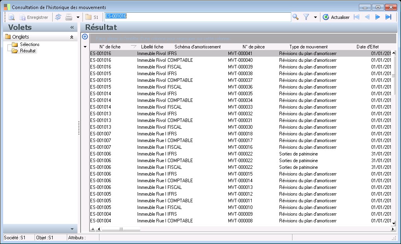Sort by N° de pièce column header
The height and width of the screenshot is (244, 401).
coord(253,47)
